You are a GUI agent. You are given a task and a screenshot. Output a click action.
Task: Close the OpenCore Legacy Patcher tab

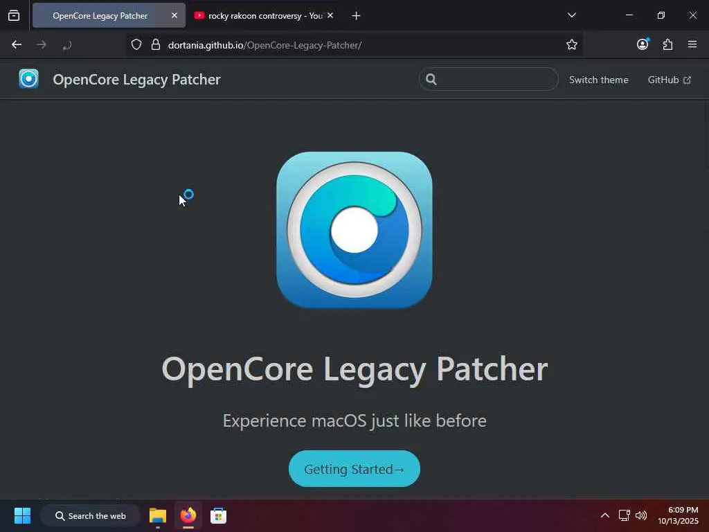pos(174,15)
